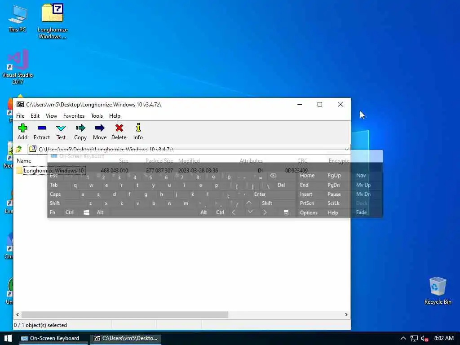Image resolution: width=460 pixels, height=345 pixels.
Task: Click the right arrow key on keyboard
Action: 265,212
